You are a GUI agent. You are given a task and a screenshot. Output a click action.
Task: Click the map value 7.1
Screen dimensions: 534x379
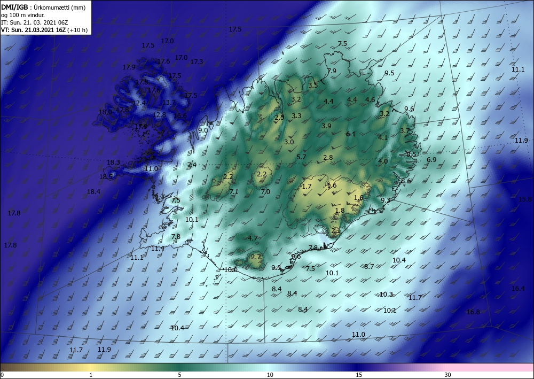click(234, 191)
